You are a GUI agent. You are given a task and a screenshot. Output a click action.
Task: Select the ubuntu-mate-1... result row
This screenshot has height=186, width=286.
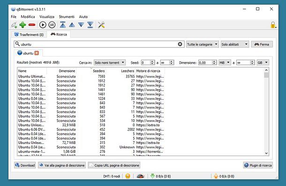pos(91,151)
